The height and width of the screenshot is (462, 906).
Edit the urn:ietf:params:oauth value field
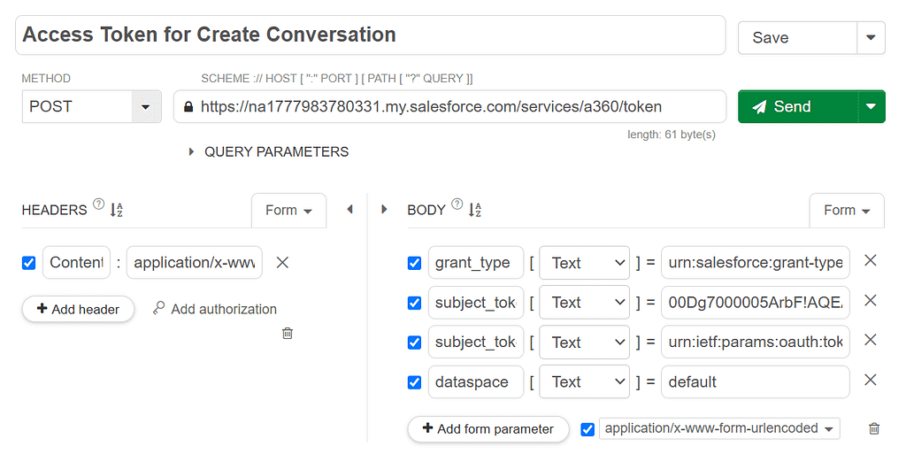(756, 343)
